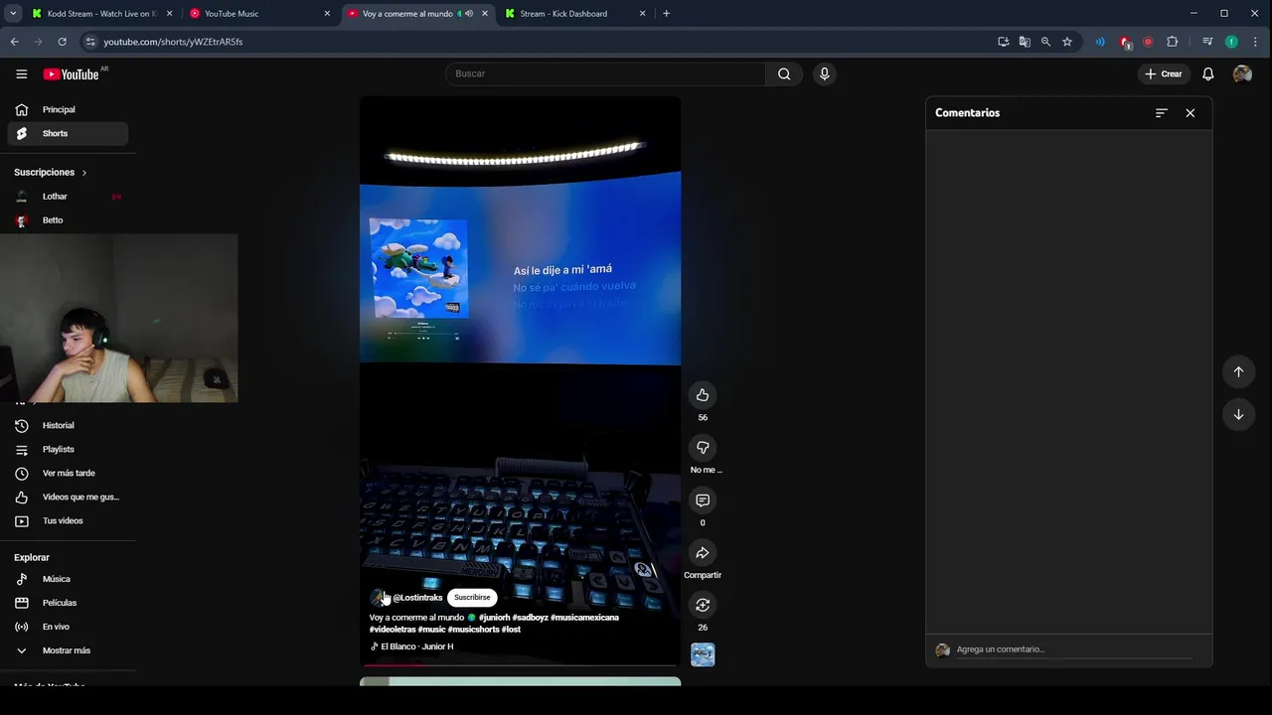
Task: Click the remix icon showing 26
Action: point(703,605)
